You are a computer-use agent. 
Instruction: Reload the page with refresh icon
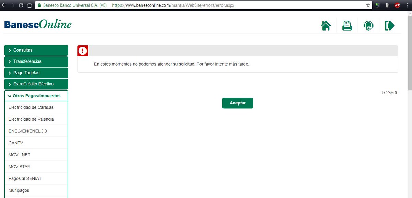[21, 5]
